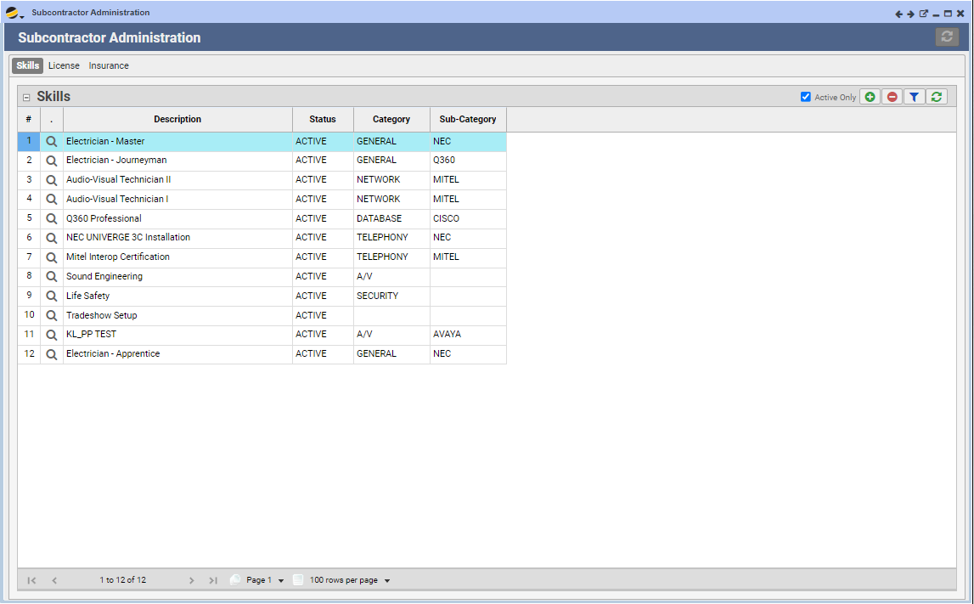
Task: Pop out window using external link icon
Action: [x=924, y=14]
